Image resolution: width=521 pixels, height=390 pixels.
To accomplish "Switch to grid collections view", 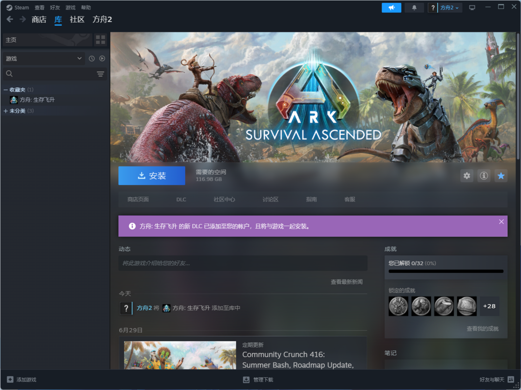I will (100, 40).
